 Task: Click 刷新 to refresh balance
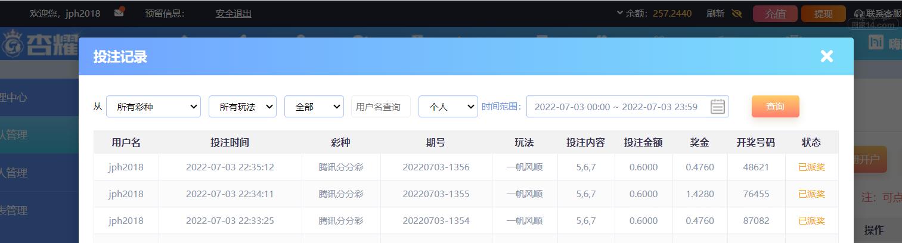coord(715,13)
